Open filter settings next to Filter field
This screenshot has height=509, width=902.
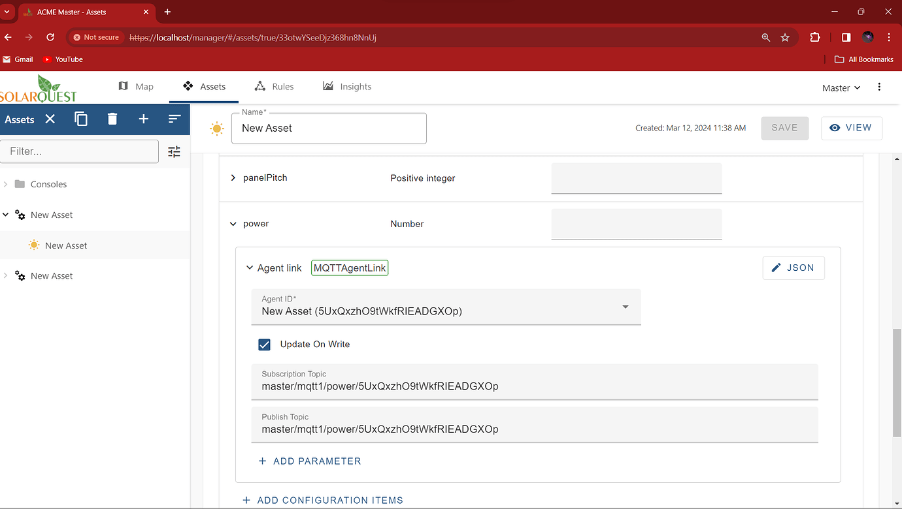click(x=174, y=151)
